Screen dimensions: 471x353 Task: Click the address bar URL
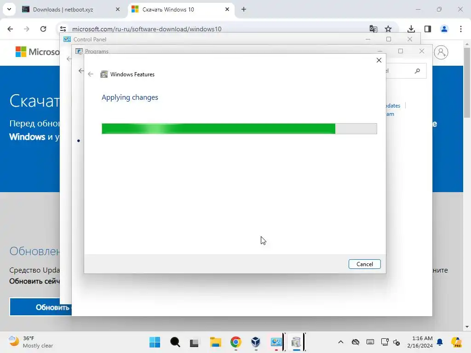tap(147, 29)
